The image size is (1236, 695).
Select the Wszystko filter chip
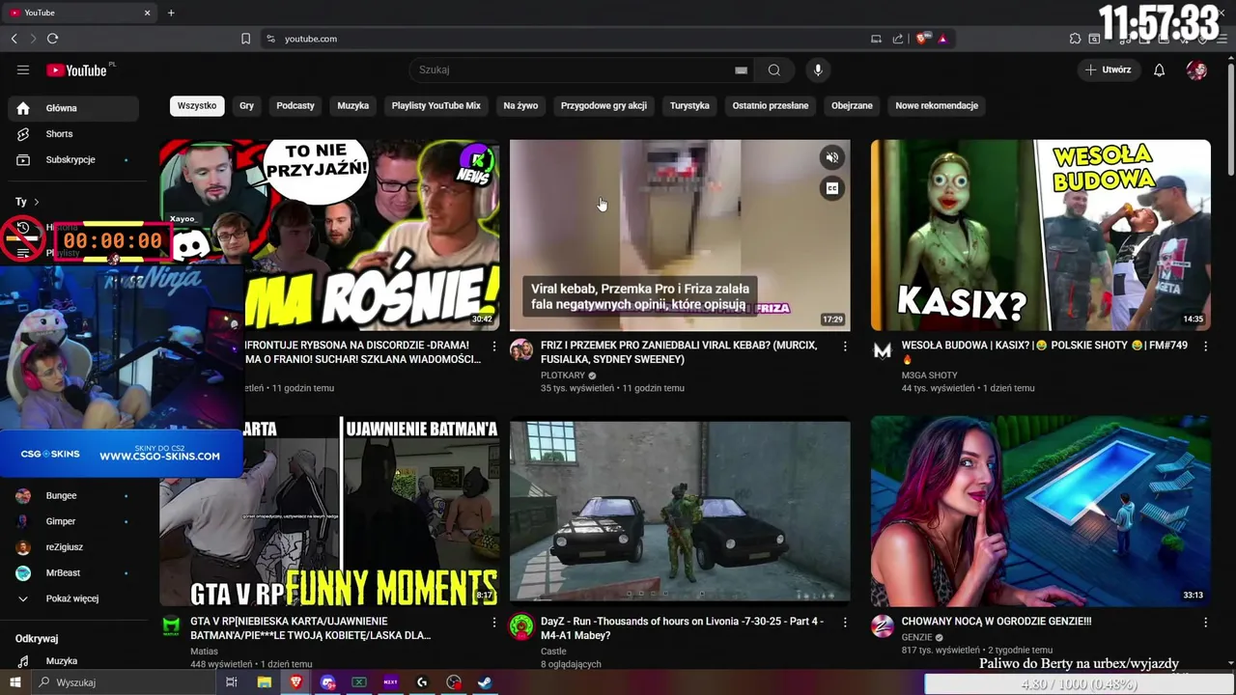tap(197, 105)
